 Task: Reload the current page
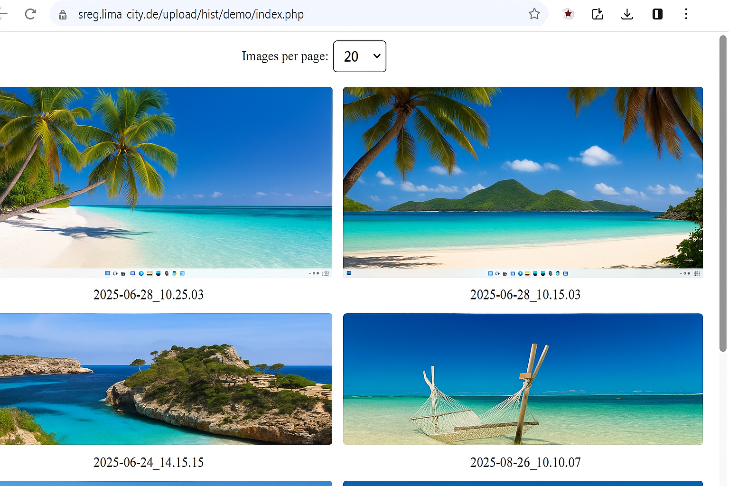click(x=30, y=14)
